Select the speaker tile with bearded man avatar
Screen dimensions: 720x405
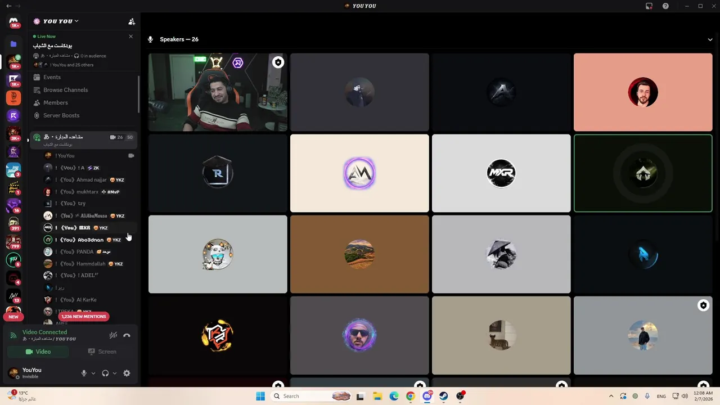[x=643, y=92]
